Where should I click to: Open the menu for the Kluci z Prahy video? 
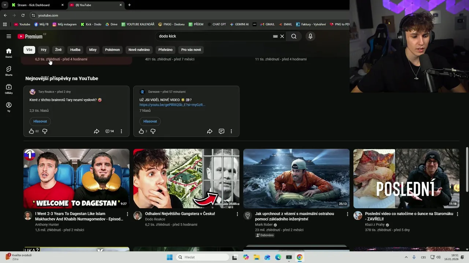tap(457, 214)
